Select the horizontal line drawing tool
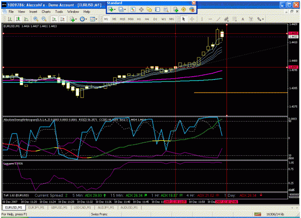Image resolution: width=301 pixels, height=218 pixels. [x=210, y=19]
